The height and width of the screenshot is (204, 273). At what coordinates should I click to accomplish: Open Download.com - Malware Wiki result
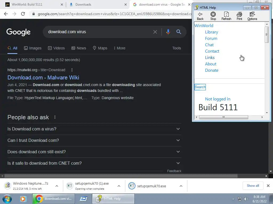point(43,78)
